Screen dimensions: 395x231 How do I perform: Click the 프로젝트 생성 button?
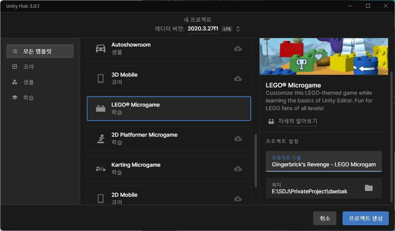[366, 218]
